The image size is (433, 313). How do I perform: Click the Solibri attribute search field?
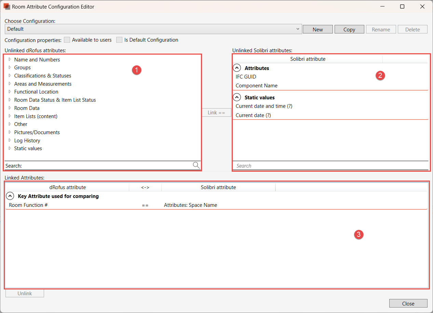[330, 166]
